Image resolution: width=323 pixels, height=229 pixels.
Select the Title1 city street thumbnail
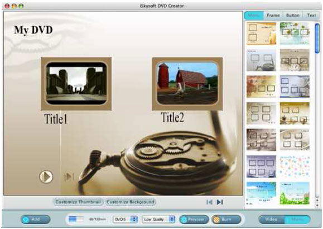[x=76, y=84]
